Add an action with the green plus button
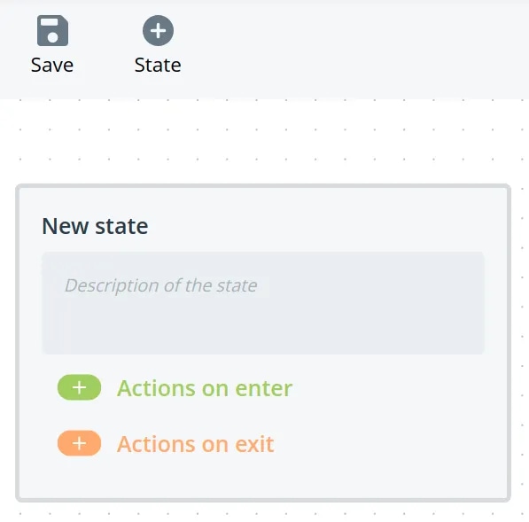Viewport: 529px width, 522px height. 79,387
